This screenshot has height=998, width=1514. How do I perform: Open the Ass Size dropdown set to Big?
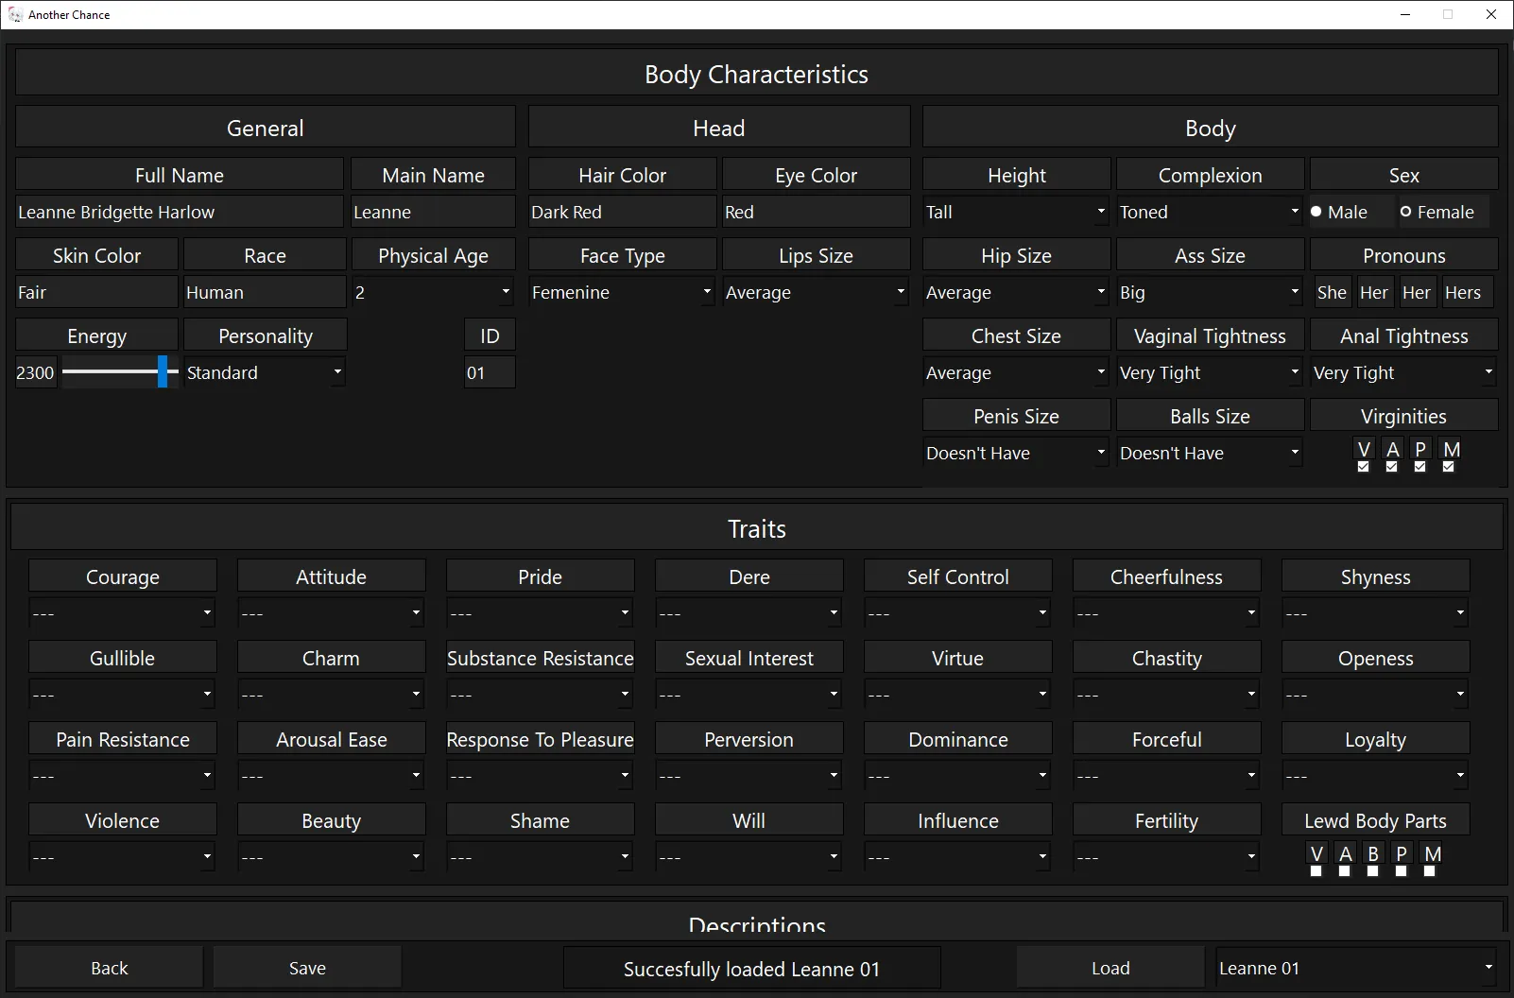click(x=1210, y=292)
